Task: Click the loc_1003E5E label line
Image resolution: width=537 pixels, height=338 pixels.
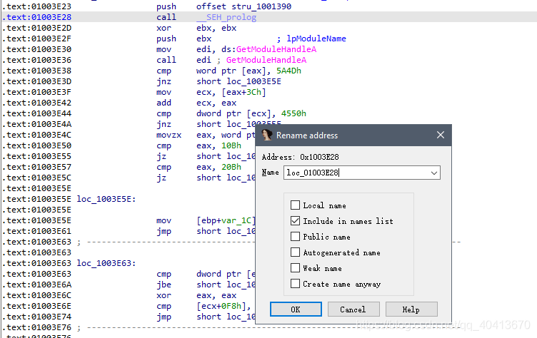Action: click(106, 199)
